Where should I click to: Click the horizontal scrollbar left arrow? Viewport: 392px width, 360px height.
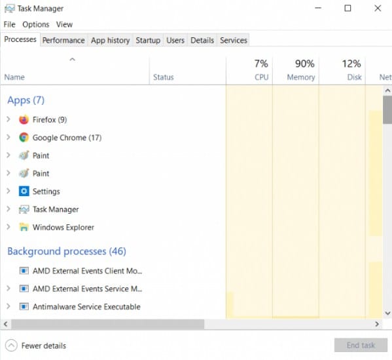tap(5, 324)
